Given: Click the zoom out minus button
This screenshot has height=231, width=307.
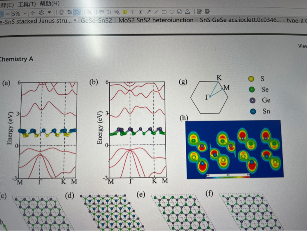Looking at the screenshot, I should point(8,14).
